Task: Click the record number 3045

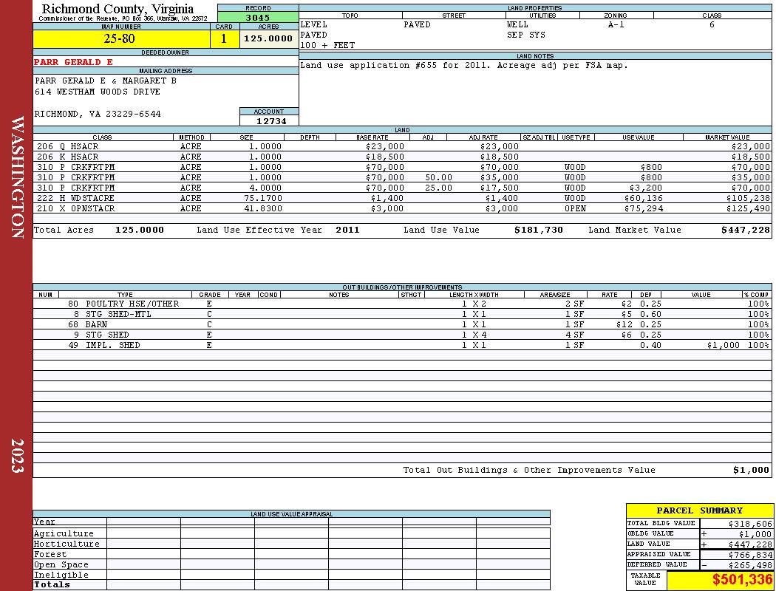Action: tap(258, 17)
